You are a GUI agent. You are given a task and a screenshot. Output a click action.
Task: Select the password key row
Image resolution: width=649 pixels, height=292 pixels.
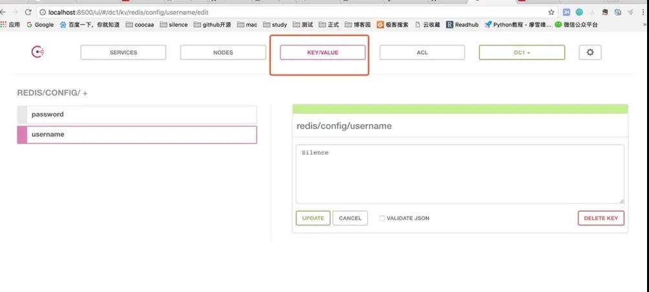pos(137,114)
